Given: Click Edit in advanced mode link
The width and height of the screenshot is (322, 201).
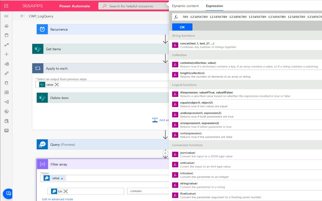Looking at the screenshot, I should (x=58, y=199).
